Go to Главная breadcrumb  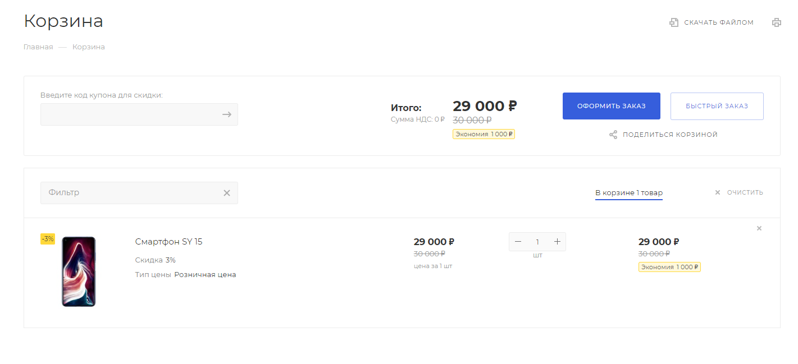tap(38, 47)
